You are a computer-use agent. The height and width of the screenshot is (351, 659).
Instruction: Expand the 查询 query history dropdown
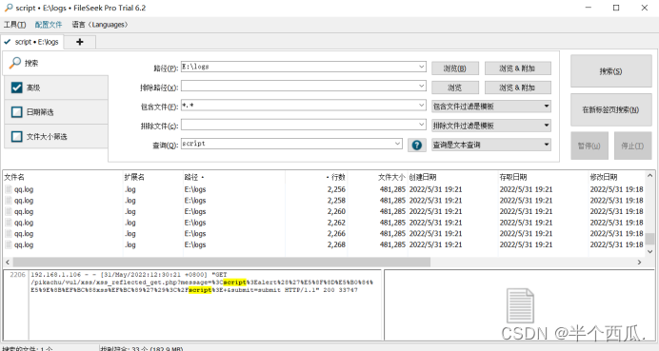[x=397, y=144]
